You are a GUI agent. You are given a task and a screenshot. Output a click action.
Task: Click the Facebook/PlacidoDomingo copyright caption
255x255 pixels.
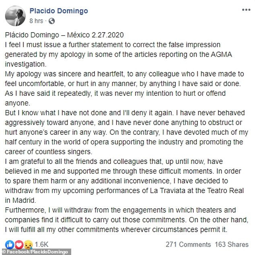pos(35,252)
